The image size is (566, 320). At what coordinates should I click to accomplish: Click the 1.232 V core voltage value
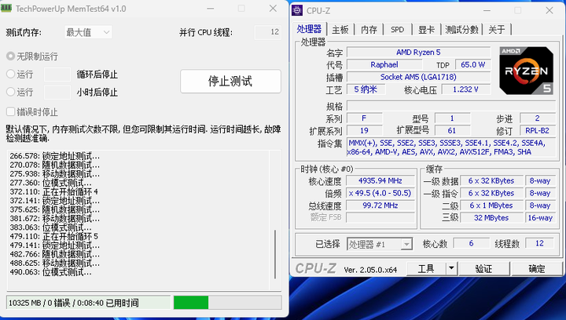[465, 89]
